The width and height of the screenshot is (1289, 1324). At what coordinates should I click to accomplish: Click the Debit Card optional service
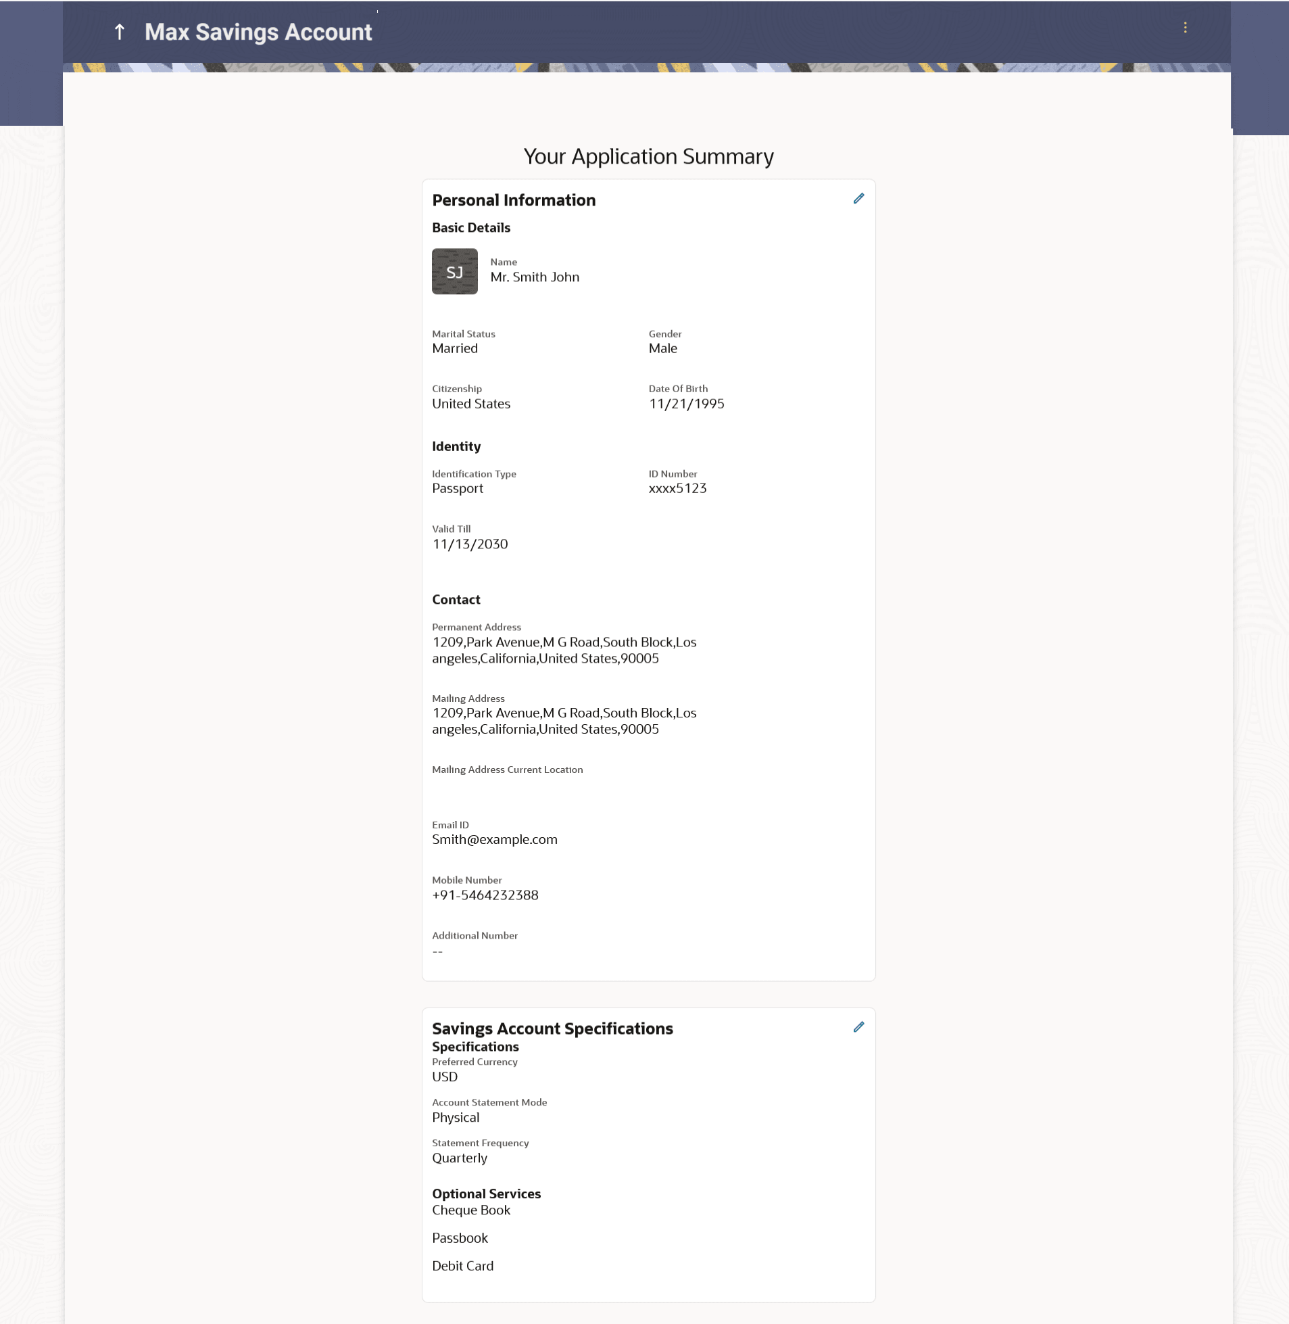[x=463, y=1265]
